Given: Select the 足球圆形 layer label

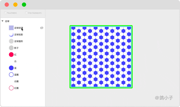Looking at the screenshot, I should tap(19, 41).
